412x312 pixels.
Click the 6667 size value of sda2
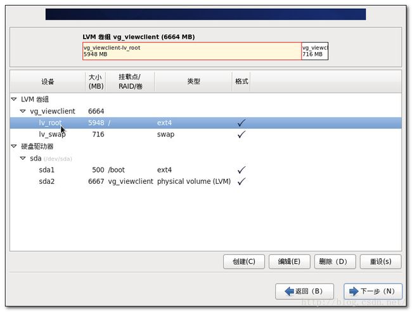tap(96, 181)
